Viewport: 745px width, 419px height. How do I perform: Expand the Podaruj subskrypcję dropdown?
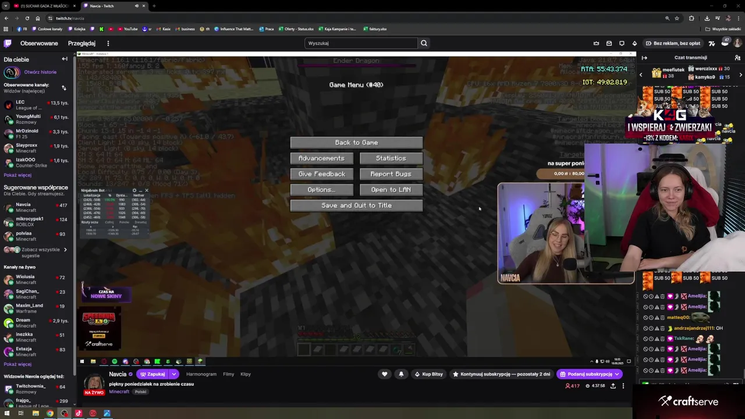point(617,374)
